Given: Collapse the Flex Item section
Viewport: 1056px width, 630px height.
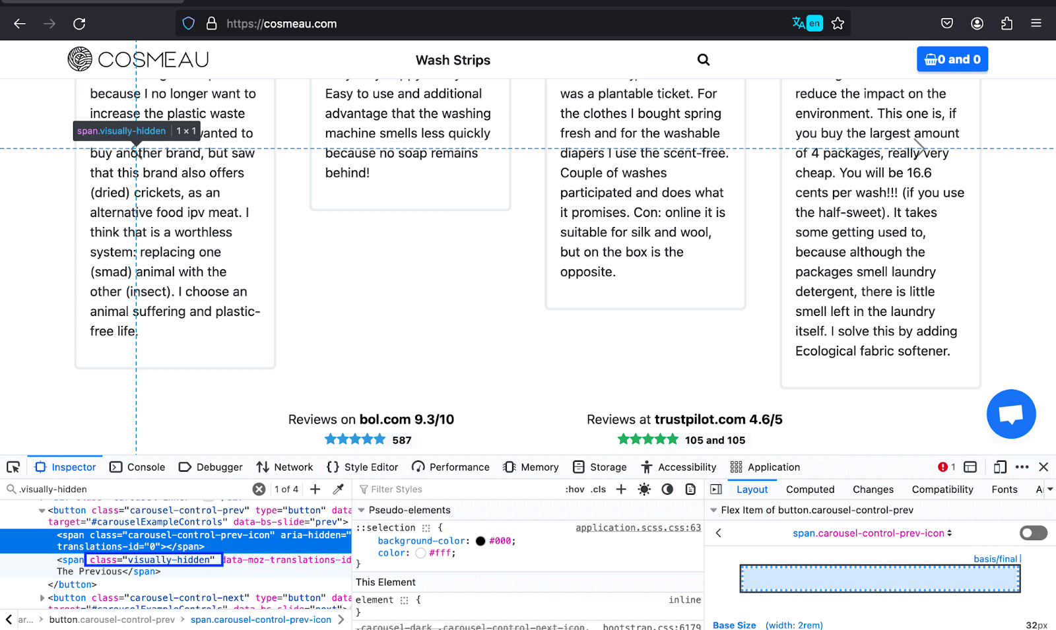Looking at the screenshot, I should click(x=713, y=510).
